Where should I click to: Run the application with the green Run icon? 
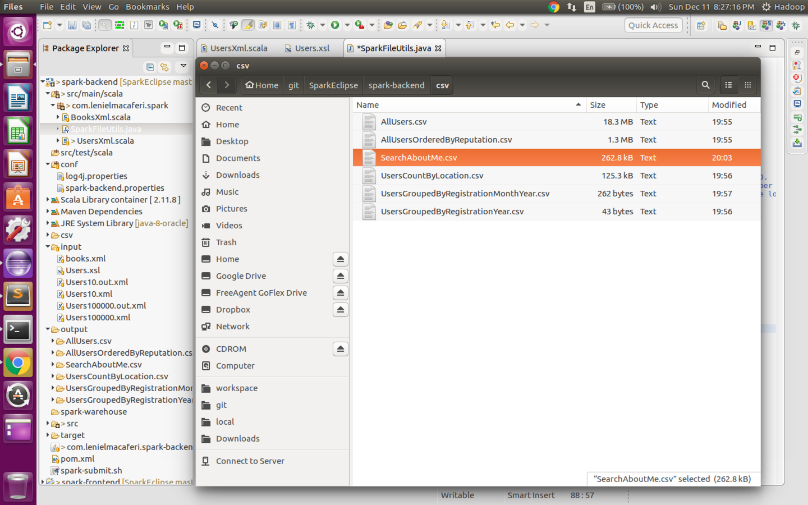[x=334, y=25]
